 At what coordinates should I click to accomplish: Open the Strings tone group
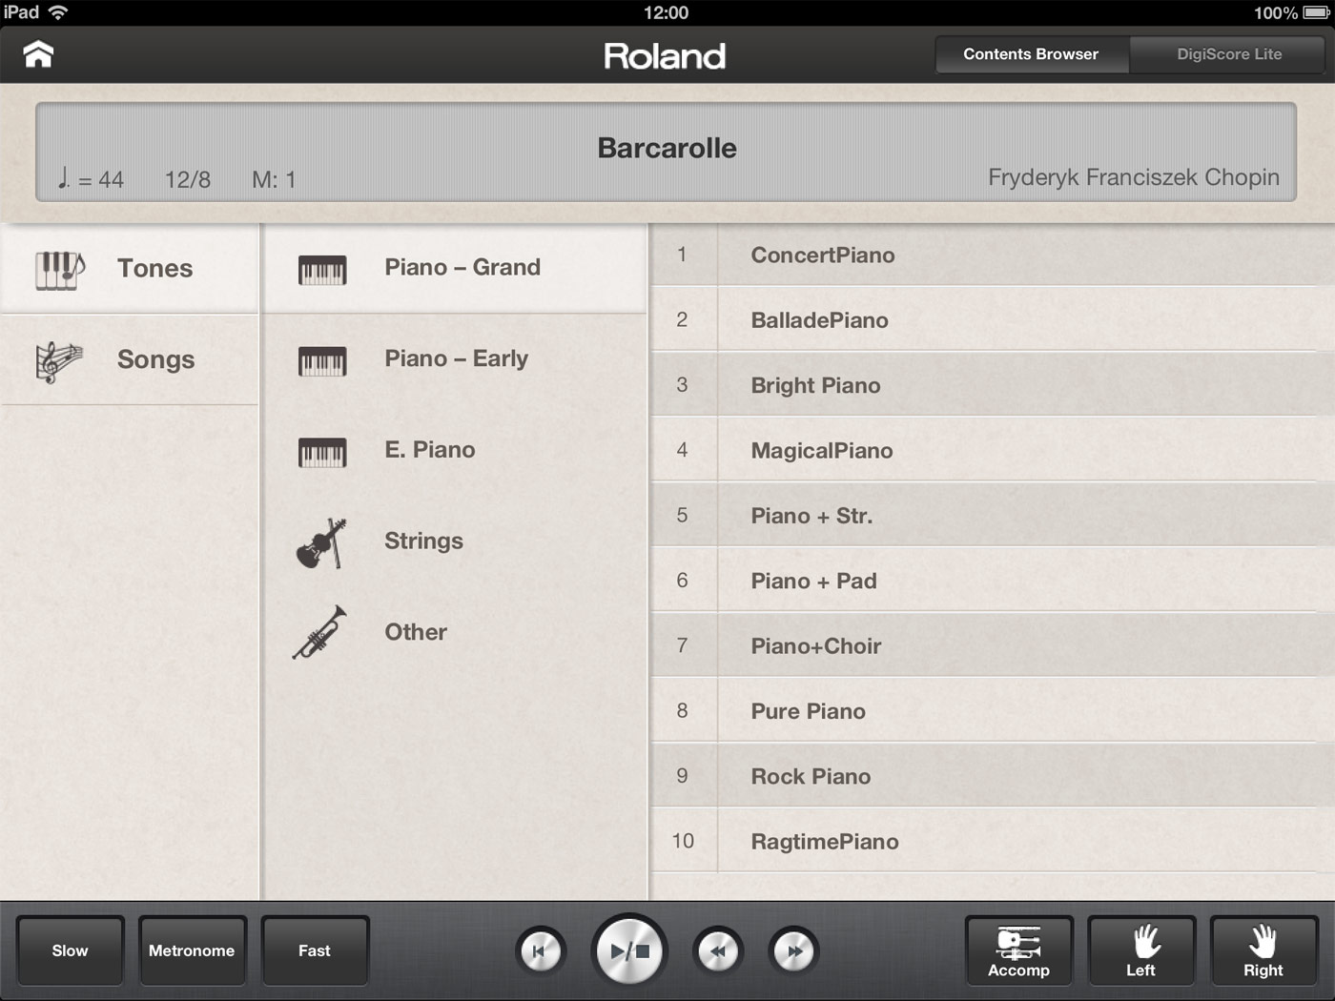pos(455,541)
